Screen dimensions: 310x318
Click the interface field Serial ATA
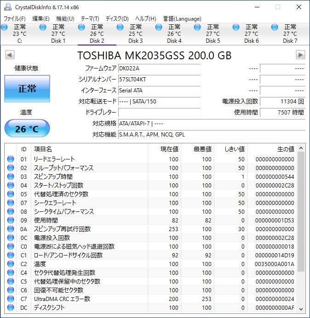point(159,91)
